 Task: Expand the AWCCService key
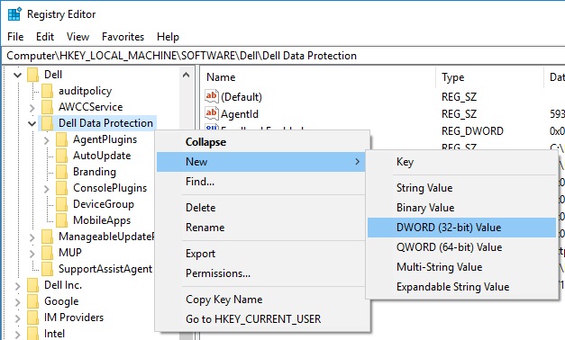[x=32, y=108]
